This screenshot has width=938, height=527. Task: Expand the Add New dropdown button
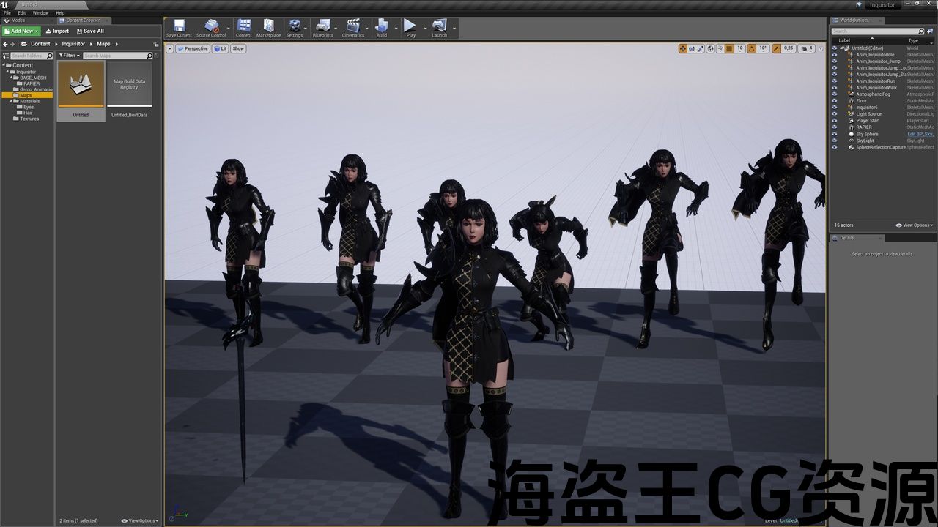[x=21, y=31]
